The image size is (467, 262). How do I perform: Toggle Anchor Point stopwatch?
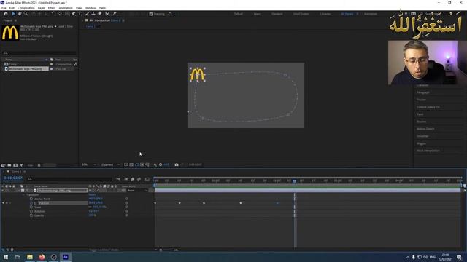point(31,199)
